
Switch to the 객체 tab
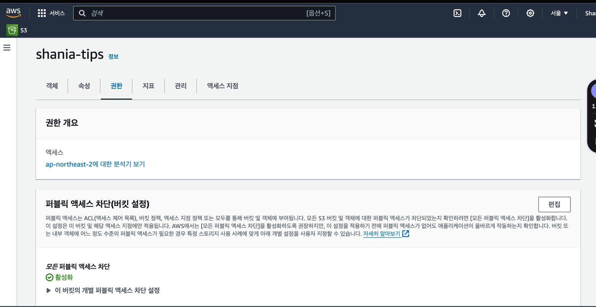[52, 86]
